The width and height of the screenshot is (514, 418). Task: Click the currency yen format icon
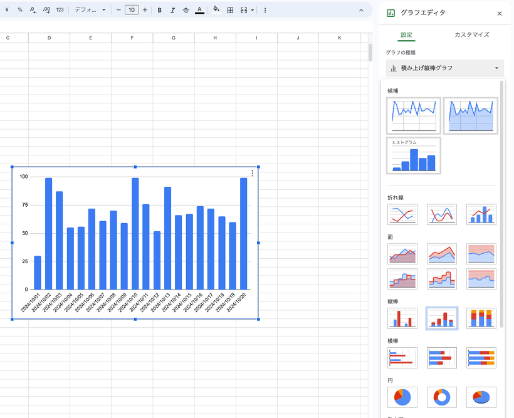point(7,10)
